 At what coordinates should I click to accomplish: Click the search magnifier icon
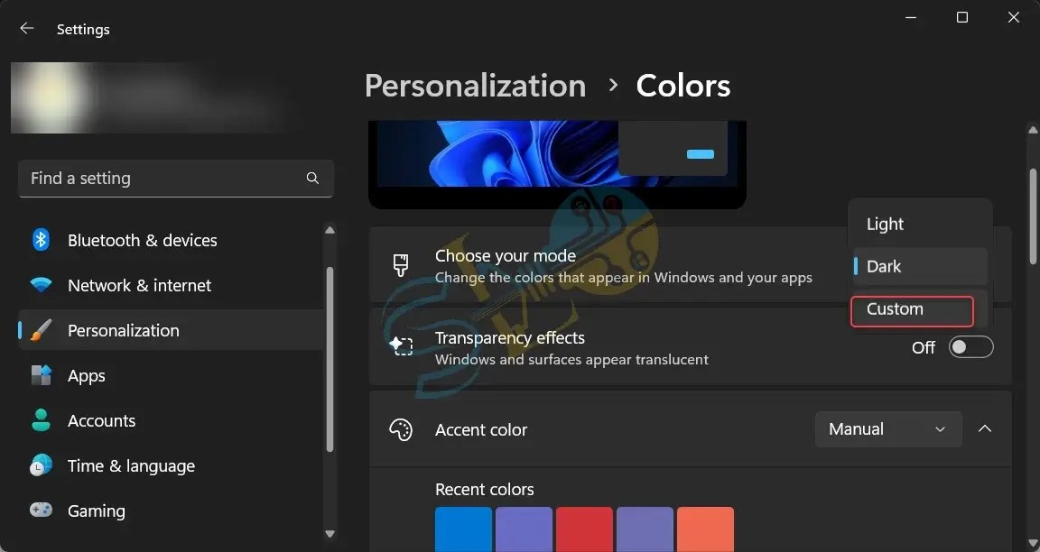pyautogui.click(x=312, y=179)
